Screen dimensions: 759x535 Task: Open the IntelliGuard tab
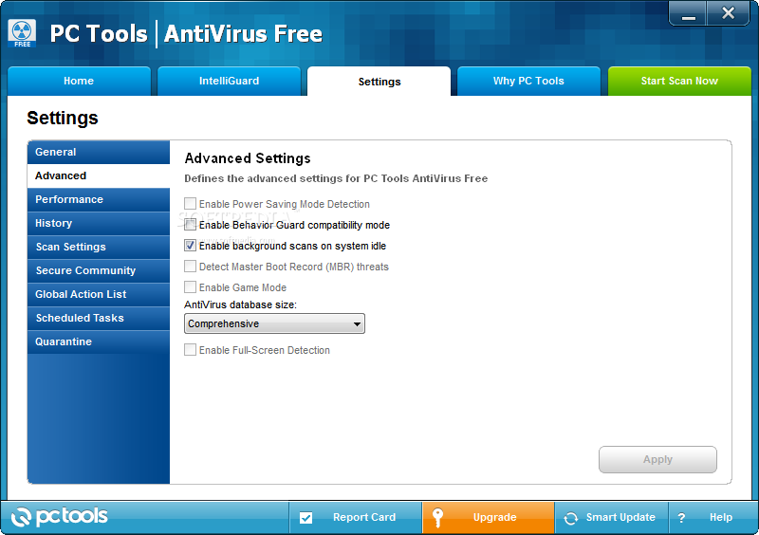point(229,81)
